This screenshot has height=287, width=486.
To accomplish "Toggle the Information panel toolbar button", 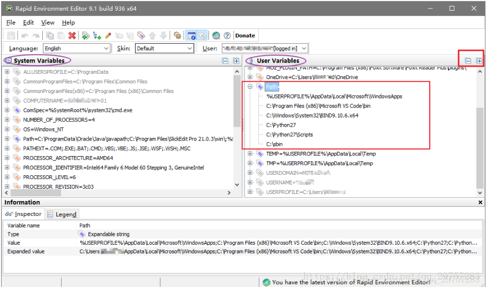I will point(191,36).
